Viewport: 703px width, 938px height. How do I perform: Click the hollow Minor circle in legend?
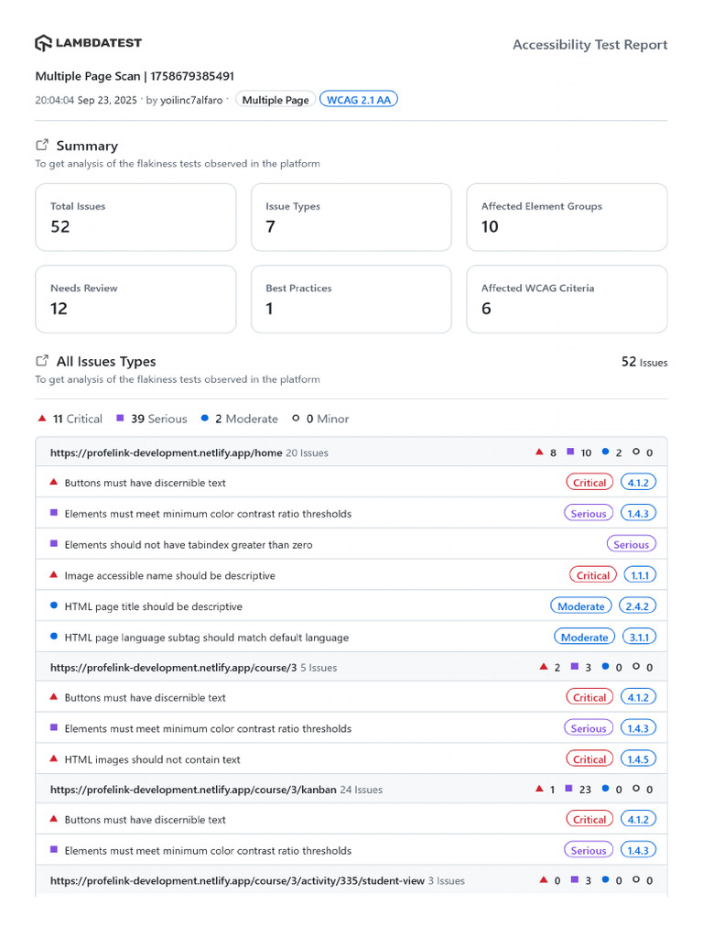(x=296, y=418)
